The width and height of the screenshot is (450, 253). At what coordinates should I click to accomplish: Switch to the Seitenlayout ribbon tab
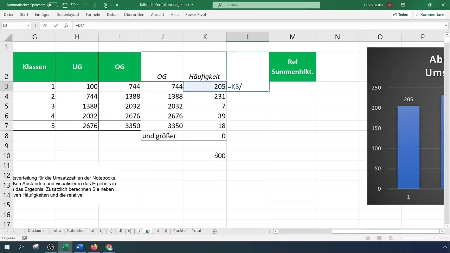click(68, 14)
